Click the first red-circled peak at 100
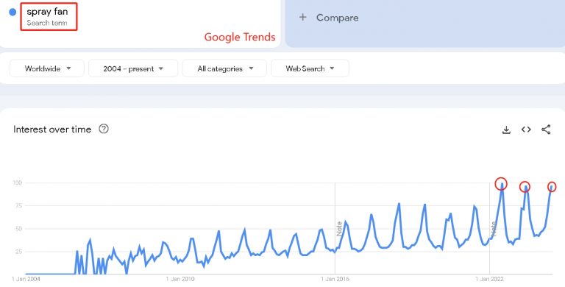The image size is (565, 287). tap(501, 184)
